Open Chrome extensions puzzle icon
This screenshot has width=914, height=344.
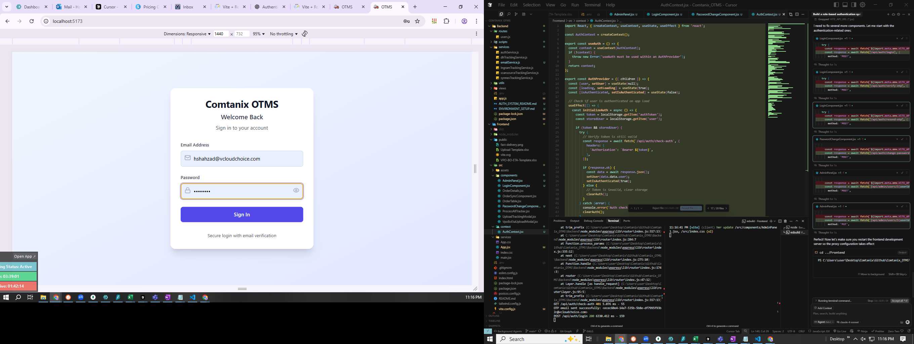coord(446,21)
